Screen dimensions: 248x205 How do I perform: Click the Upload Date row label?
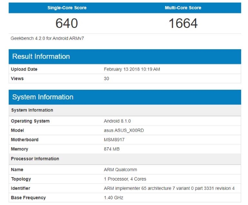24,69
